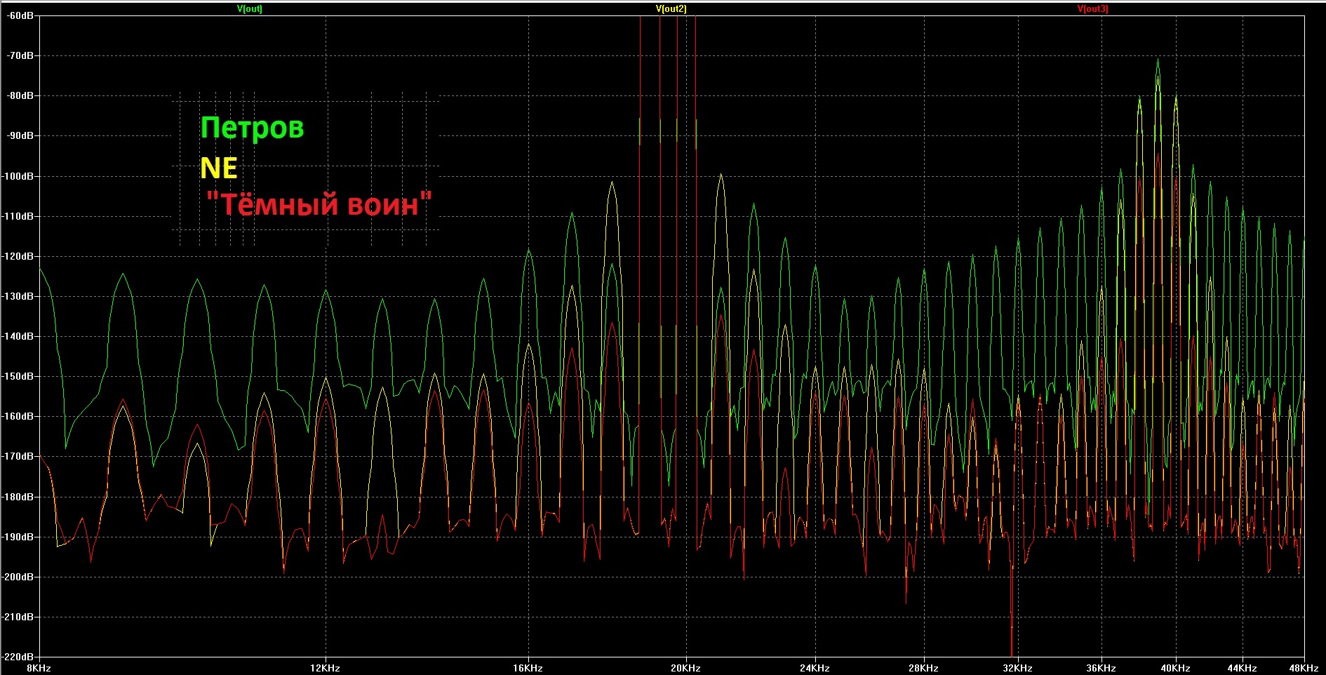Select the green V(out) trace label
Viewport: 1326px width, 675px height.
[x=250, y=9]
